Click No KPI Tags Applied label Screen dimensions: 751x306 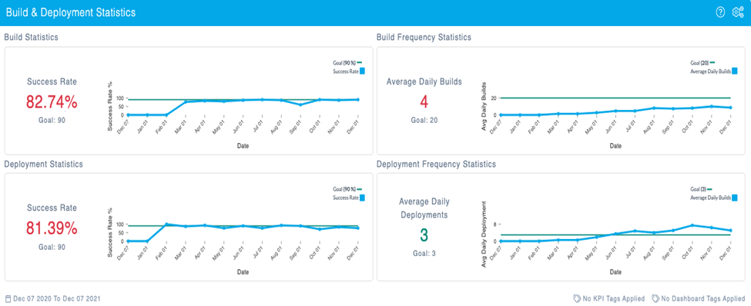pos(613,299)
